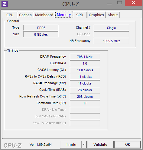Click the RAS# Precharge (tRP) label
This screenshot has height=150, width=143.
click(50, 83)
